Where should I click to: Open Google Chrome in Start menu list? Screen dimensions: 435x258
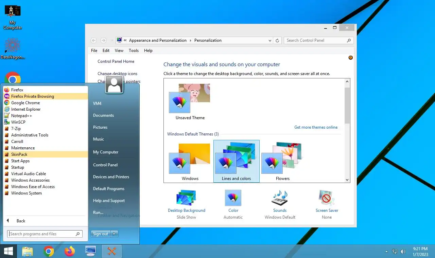[x=46, y=103]
